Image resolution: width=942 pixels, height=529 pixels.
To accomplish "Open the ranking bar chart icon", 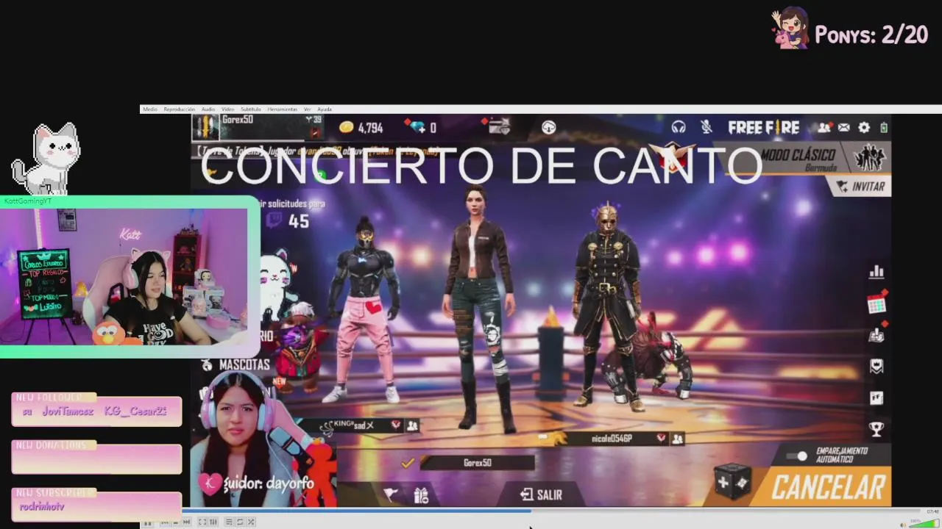I will (x=877, y=272).
